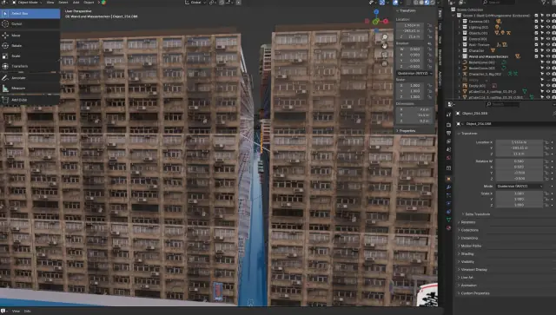
Task: Open the View Layer properties tab icon
Action: coord(449,141)
